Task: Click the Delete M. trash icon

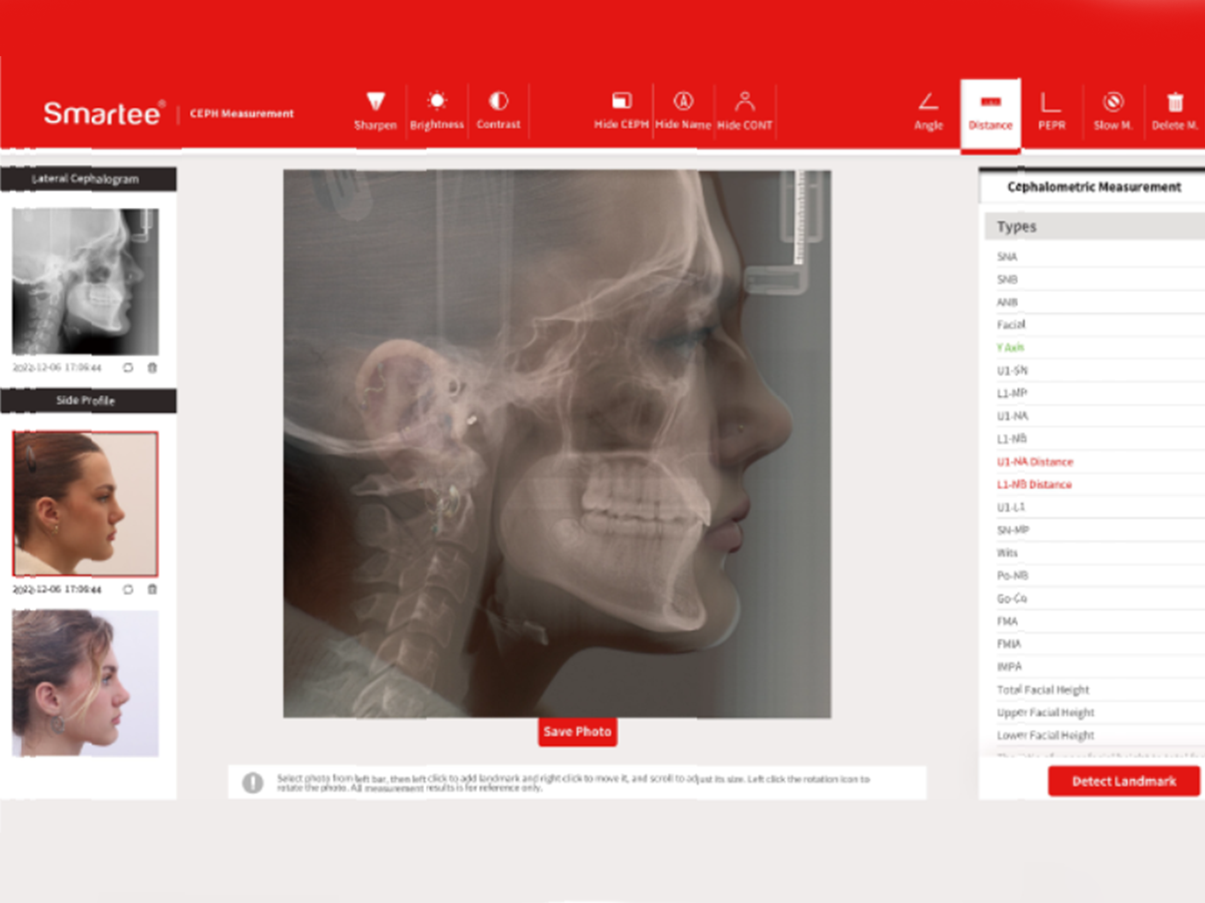Action: [1174, 103]
